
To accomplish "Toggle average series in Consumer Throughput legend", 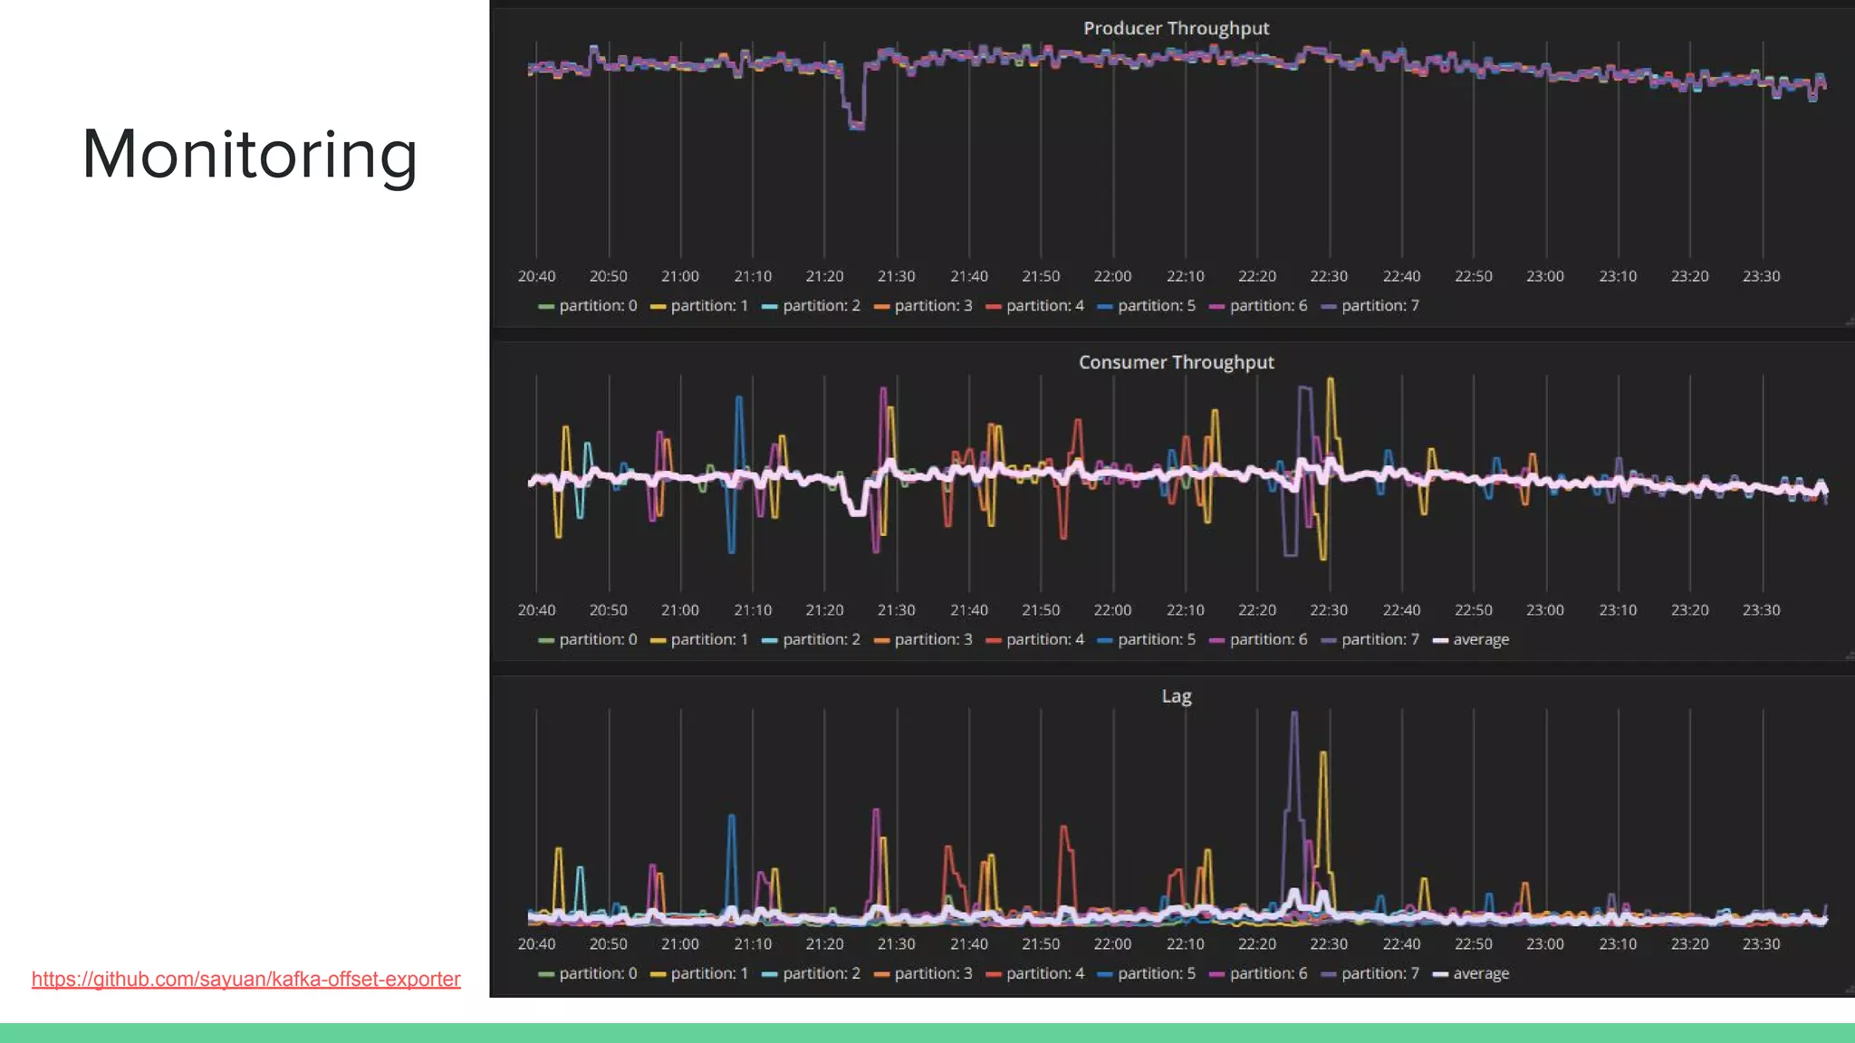I will click(1480, 640).
